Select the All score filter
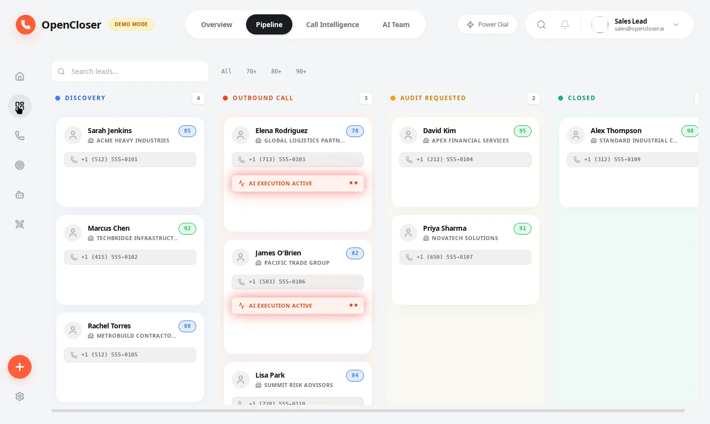The image size is (710, 424). 226,71
